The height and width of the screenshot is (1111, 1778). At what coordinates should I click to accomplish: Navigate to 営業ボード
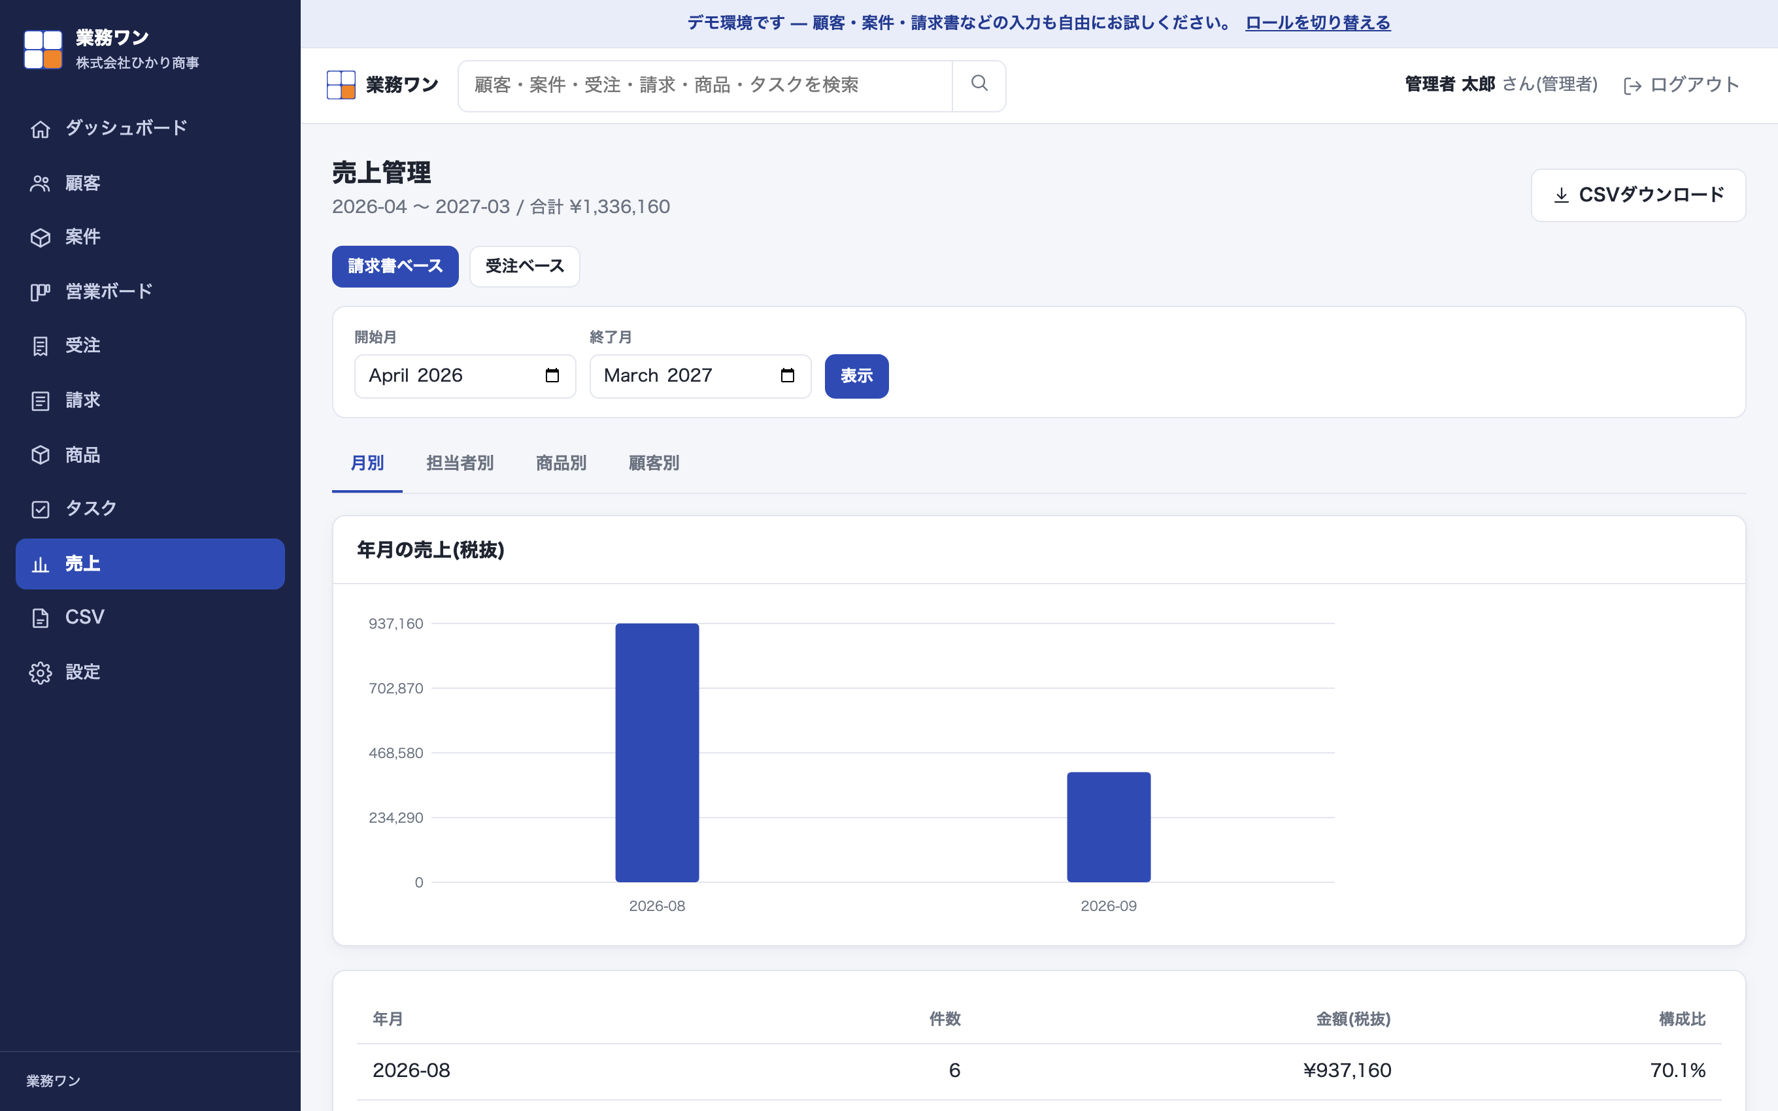point(150,291)
